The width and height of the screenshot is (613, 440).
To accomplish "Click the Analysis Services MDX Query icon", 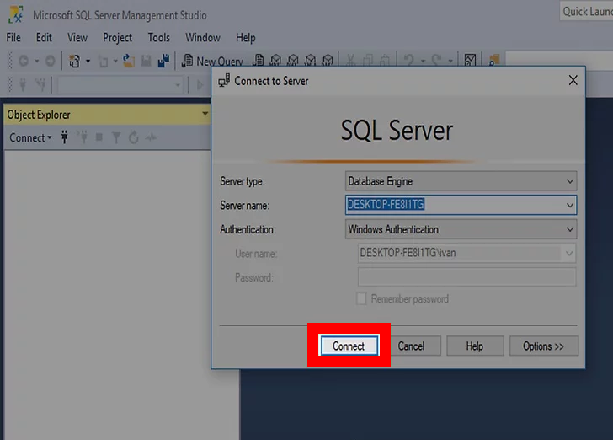I will [275, 61].
